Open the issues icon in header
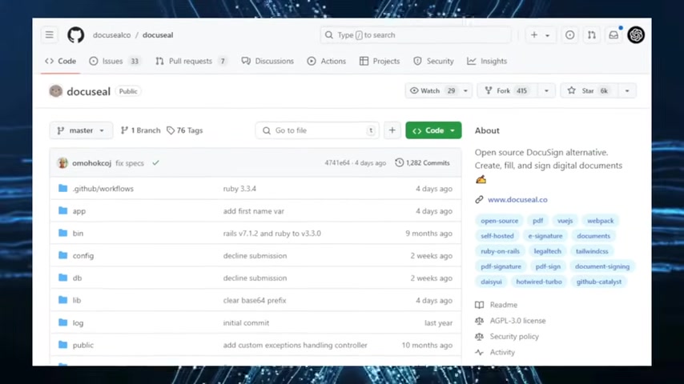Viewport: 684px width, 384px height. (569, 35)
